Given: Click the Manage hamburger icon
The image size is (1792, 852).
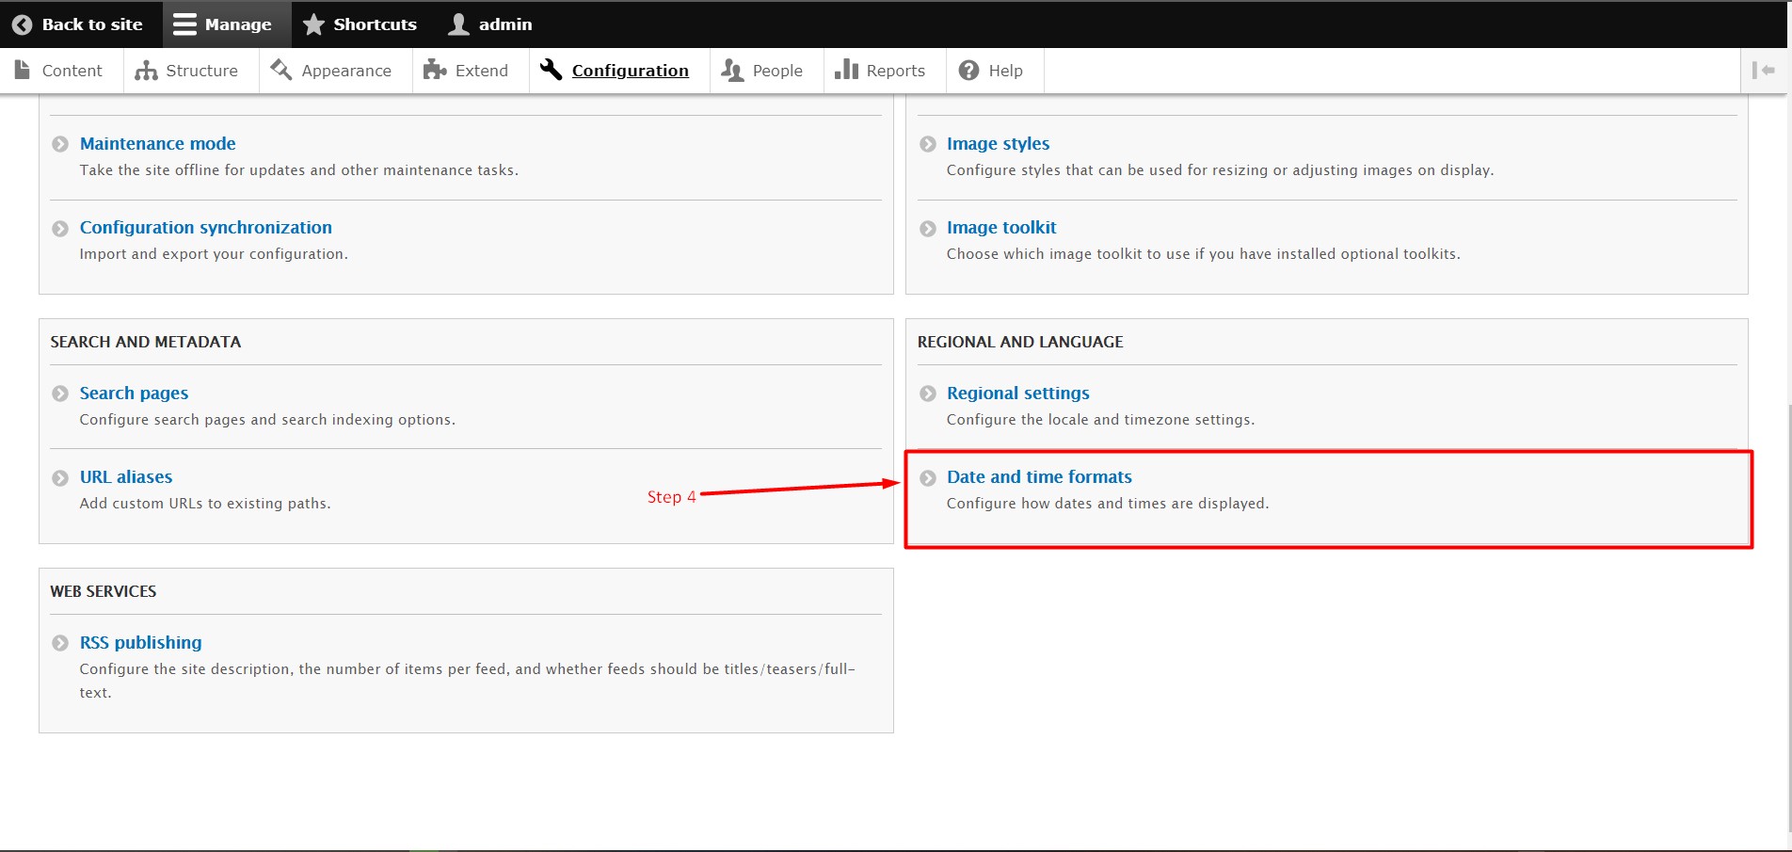Looking at the screenshot, I should click(185, 24).
